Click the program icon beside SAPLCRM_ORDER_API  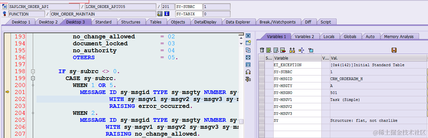click(4, 7)
